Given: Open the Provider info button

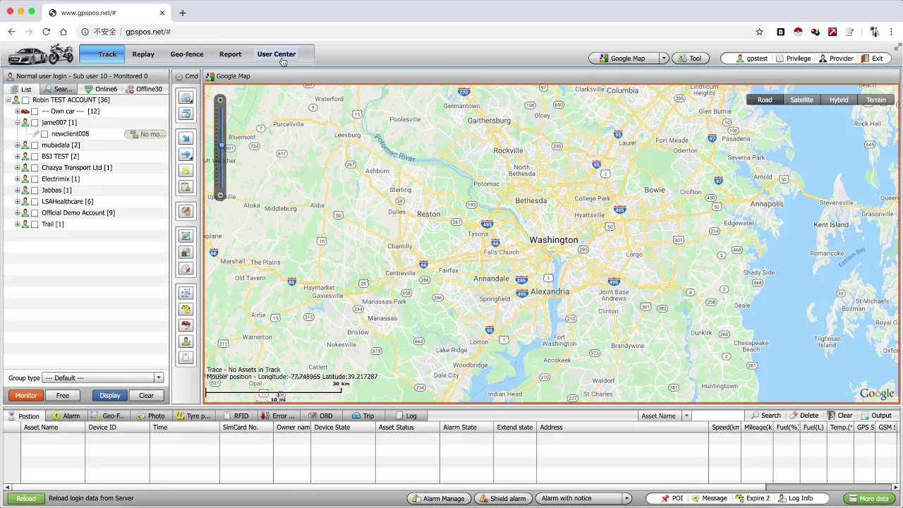Looking at the screenshot, I should pos(836,59).
